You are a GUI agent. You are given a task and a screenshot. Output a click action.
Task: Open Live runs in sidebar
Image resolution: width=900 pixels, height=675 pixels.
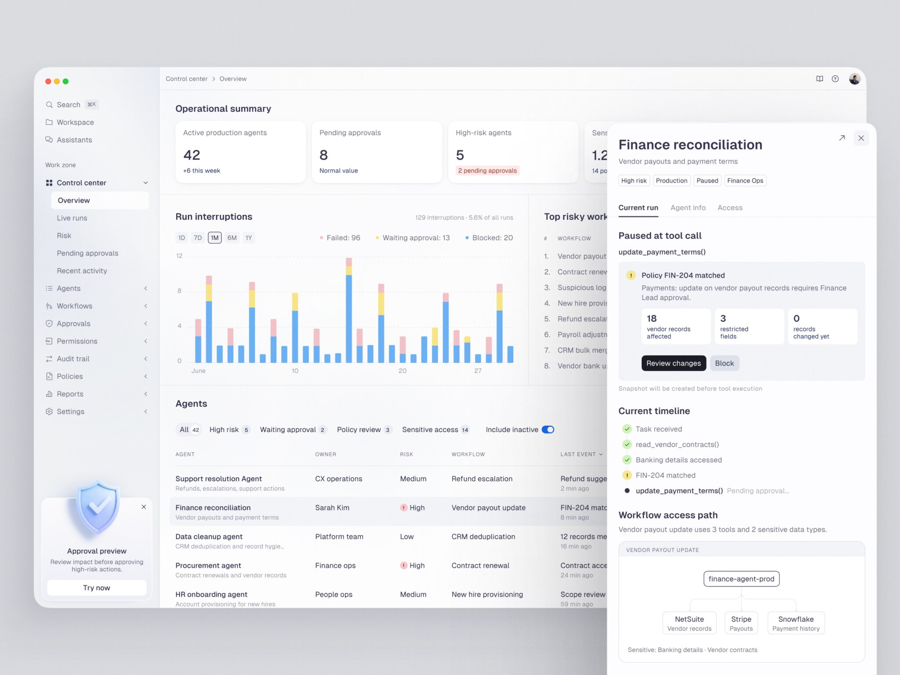tap(72, 218)
